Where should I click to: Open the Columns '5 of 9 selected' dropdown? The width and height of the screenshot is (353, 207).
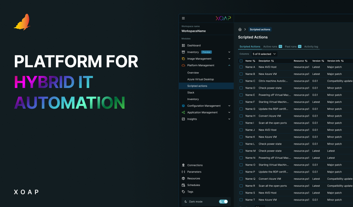(264, 54)
